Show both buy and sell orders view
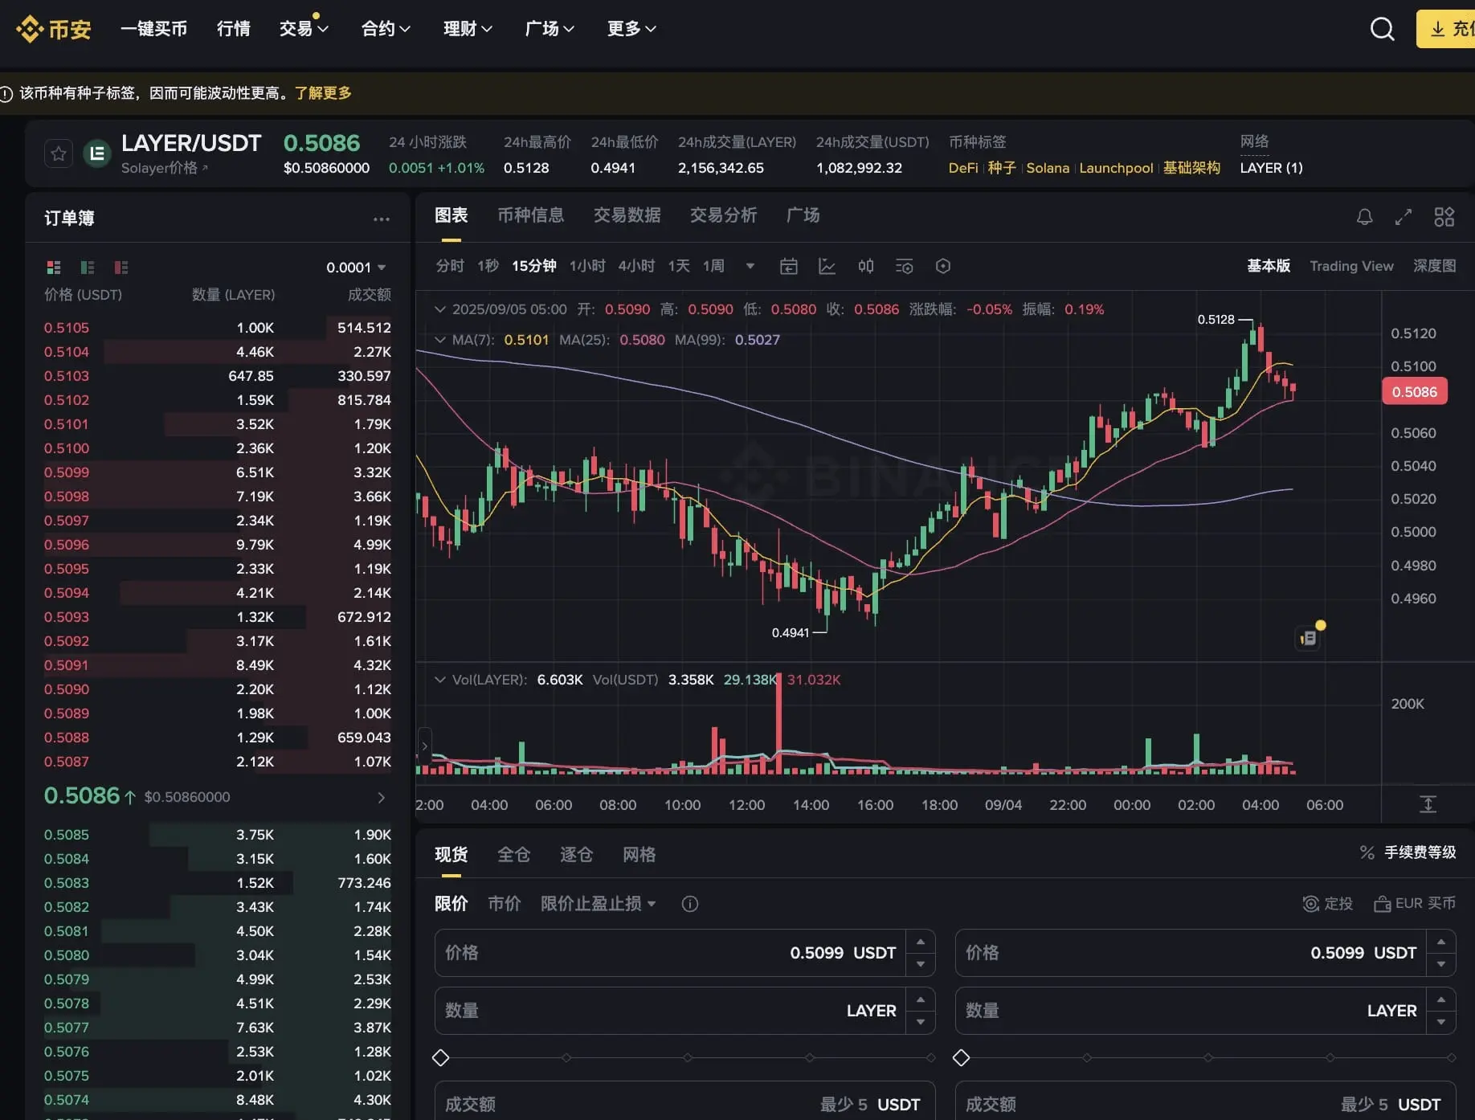Image resolution: width=1475 pixels, height=1120 pixels. [54, 267]
